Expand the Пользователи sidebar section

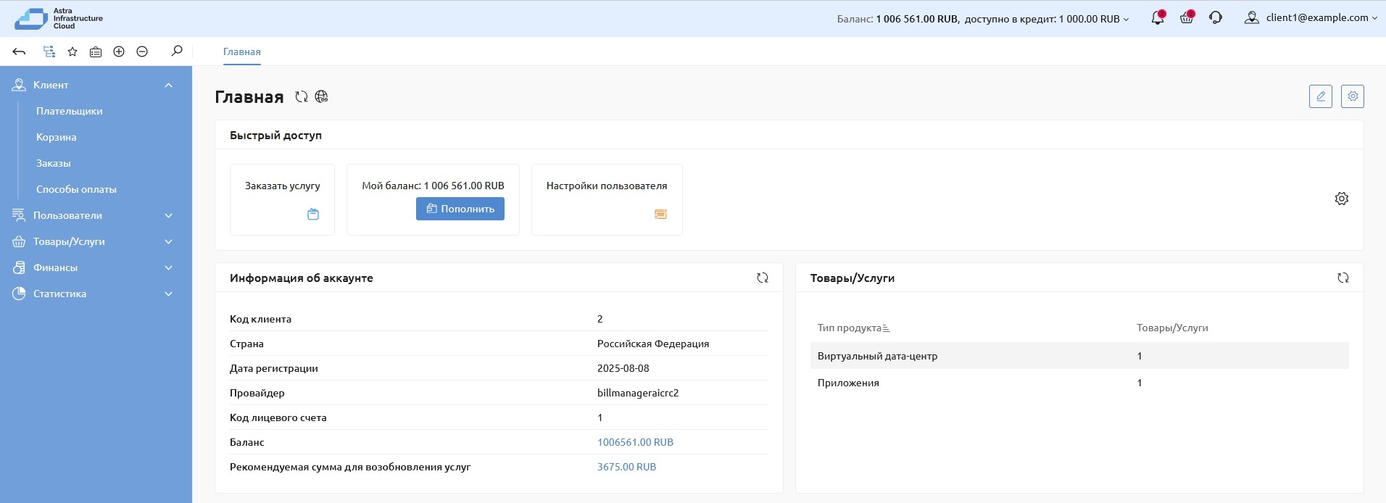pos(96,215)
